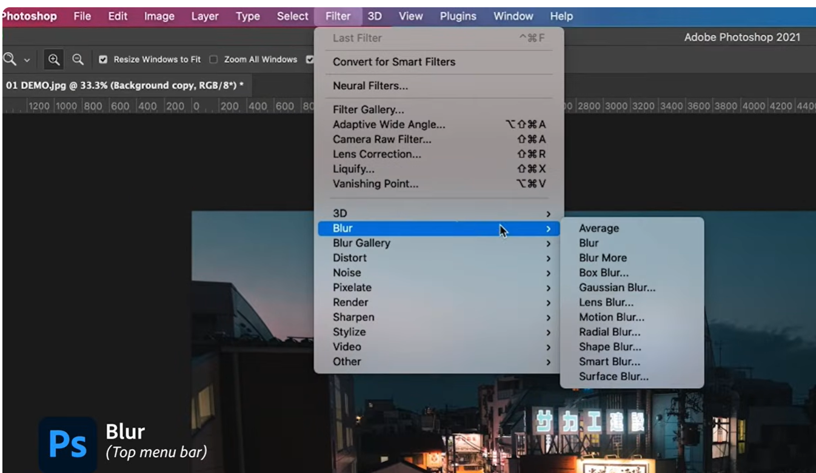Open the Zoom tool preset dropdown arrow

pos(26,60)
